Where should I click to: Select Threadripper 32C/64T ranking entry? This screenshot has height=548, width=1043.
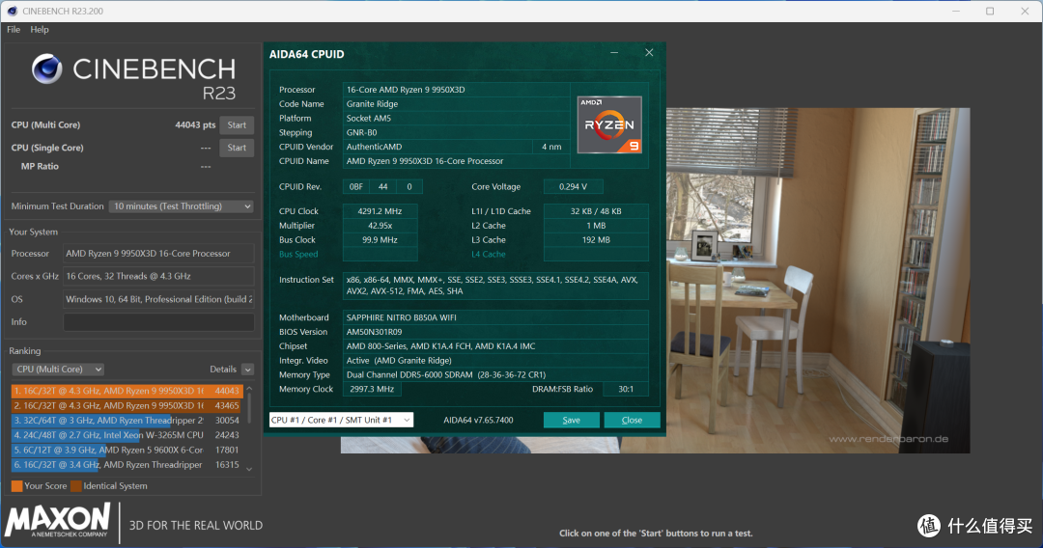(127, 421)
